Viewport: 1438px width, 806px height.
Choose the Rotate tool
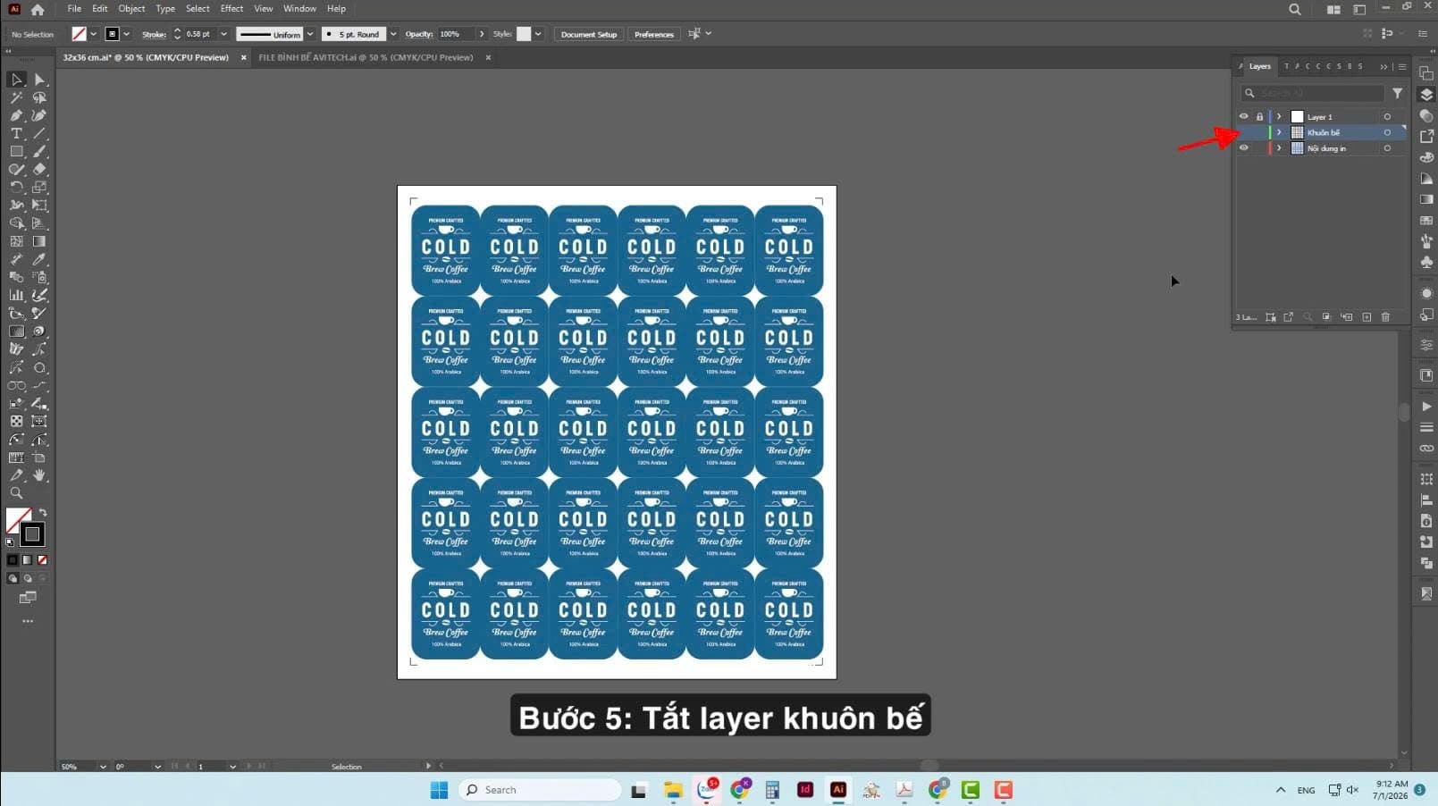(x=16, y=188)
